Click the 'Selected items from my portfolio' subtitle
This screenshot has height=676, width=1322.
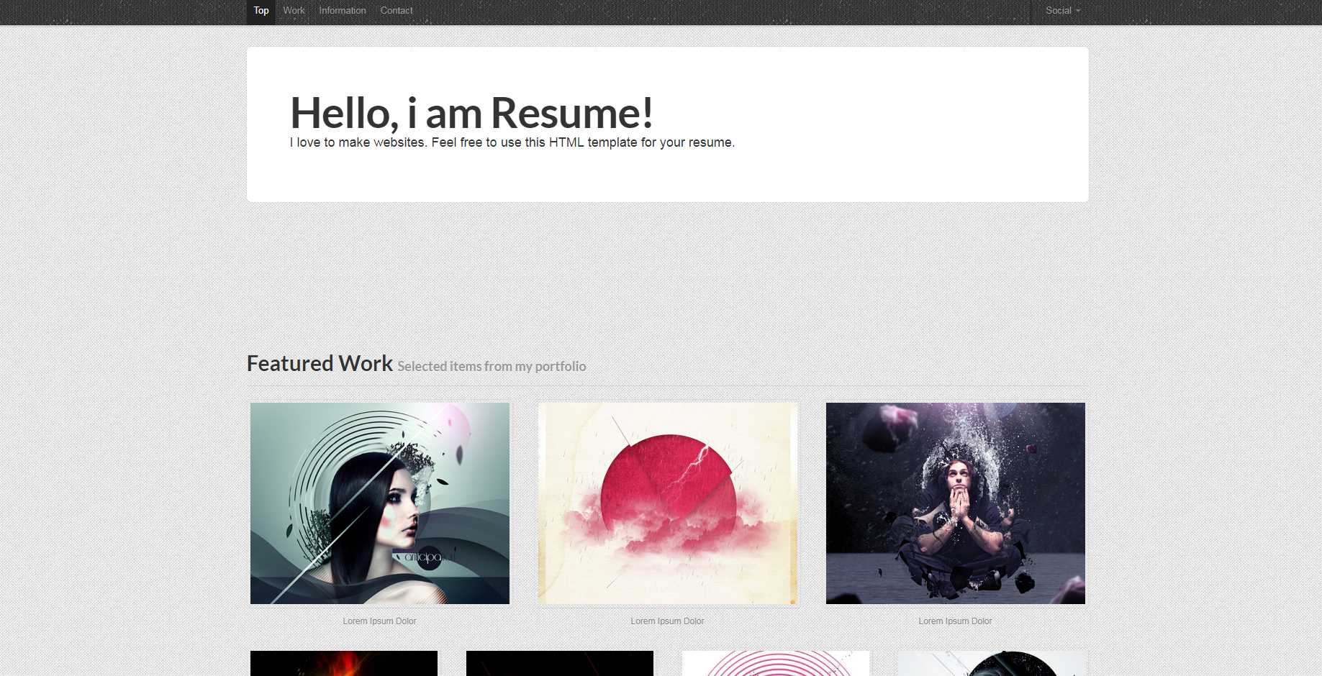[492, 367]
